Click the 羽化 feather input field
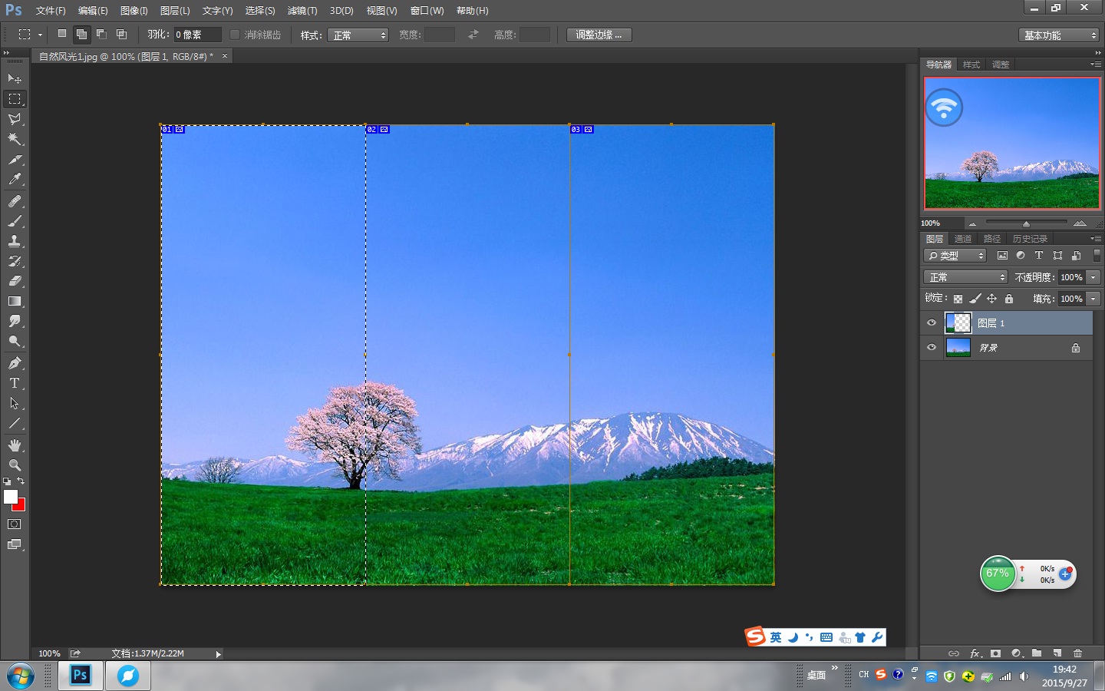The height and width of the screenshot is (691, 1105). [197, 35]
